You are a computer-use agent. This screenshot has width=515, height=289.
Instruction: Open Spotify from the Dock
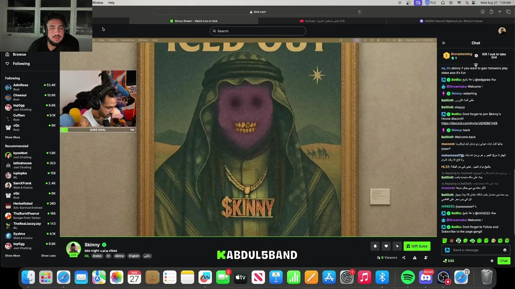click(x=408, y=277)
